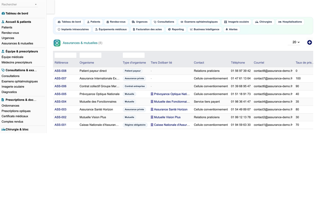Click the building icon of Caisse Nationale d'Assur… tiers
This screenshot has height=198, width=320.
152,125
